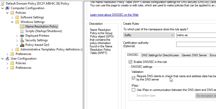Click the Security Settings icon
This screenshot has width=216, height=109.
[x=22, y=40]
